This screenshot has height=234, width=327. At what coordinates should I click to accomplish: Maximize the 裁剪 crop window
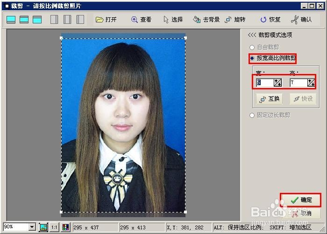pyautogui.click(x=312, y=6)
